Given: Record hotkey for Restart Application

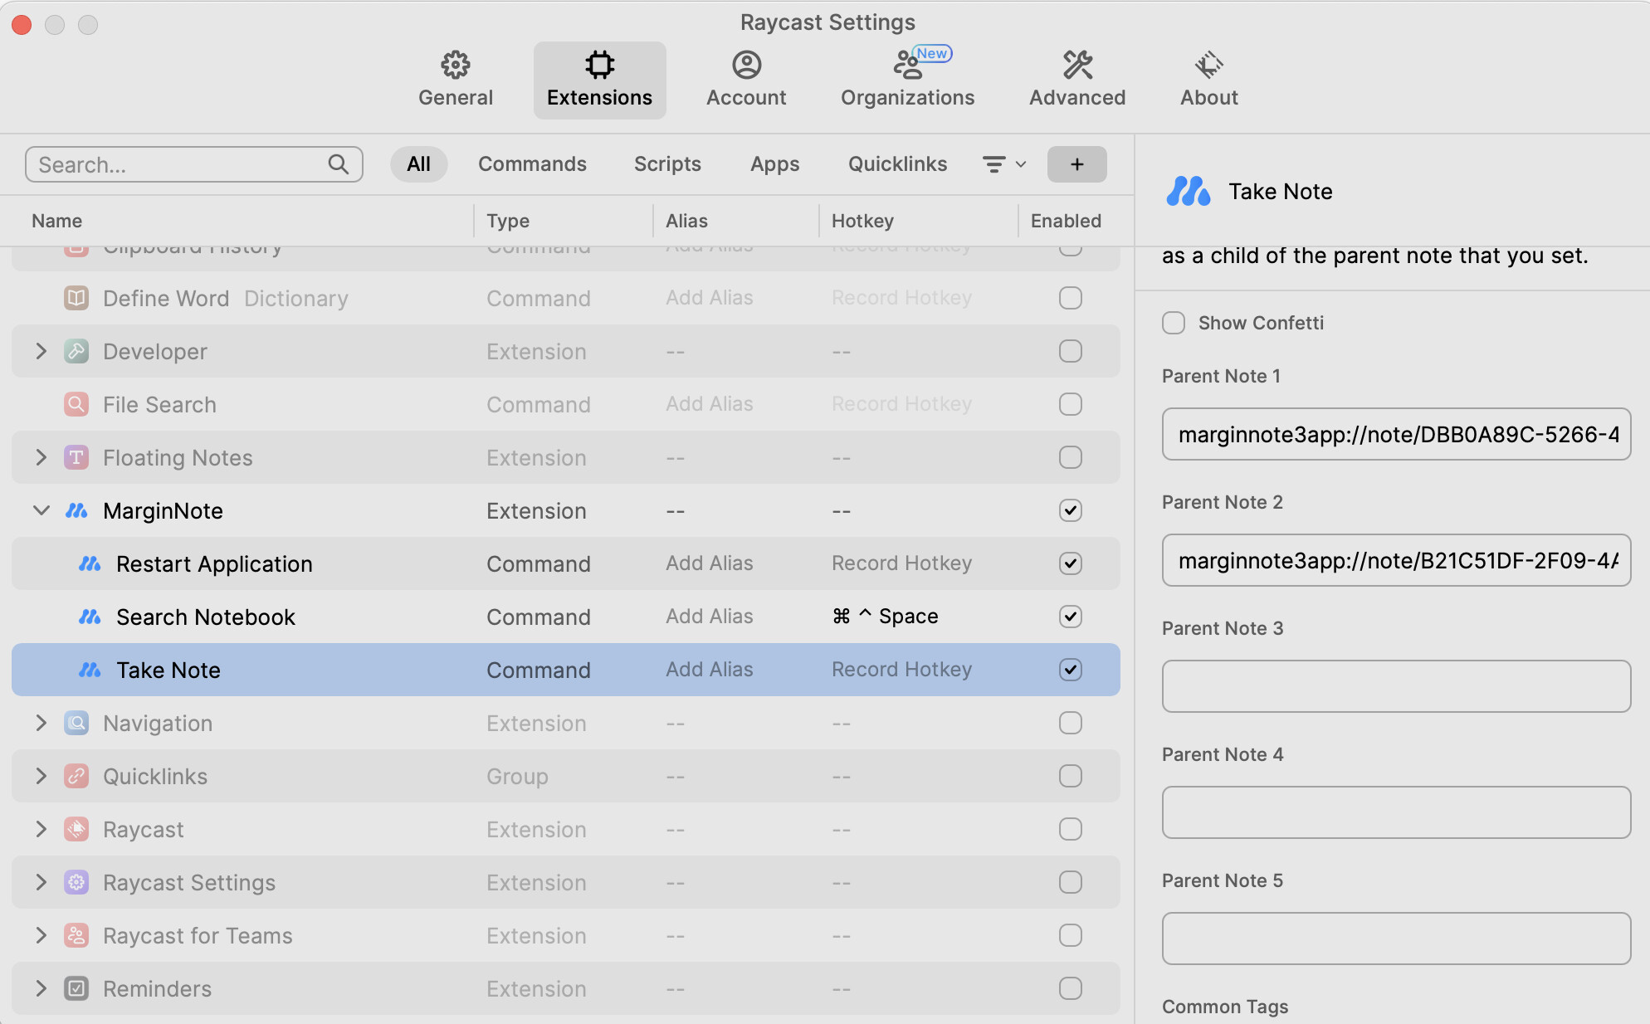Looking at the screenshot, I should point(901,563).
